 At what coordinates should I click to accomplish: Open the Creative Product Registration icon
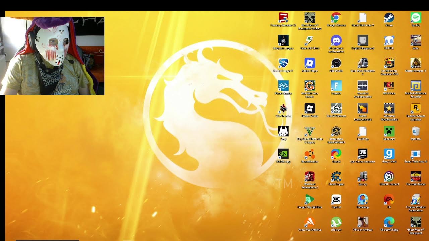pos(416,199)
